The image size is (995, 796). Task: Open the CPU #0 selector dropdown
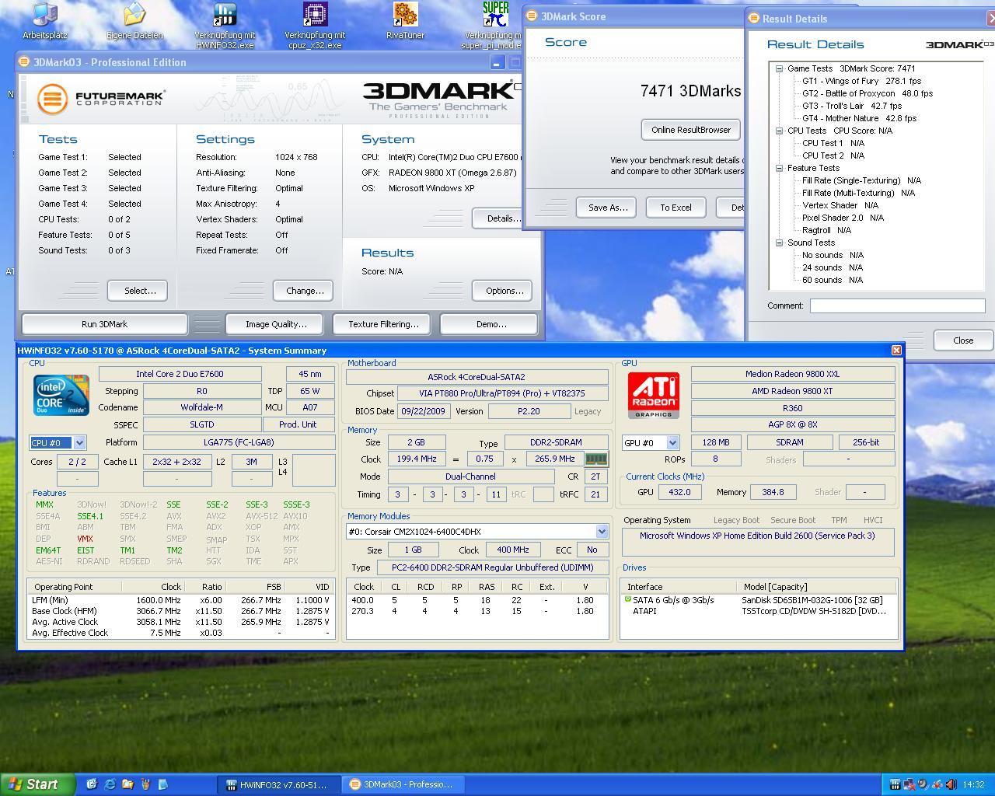pyautogui.click(x=79, y=443)
